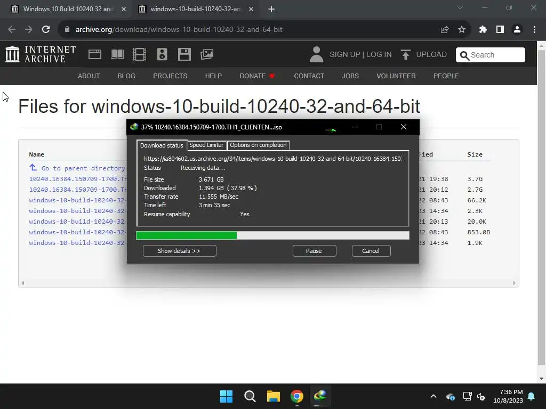Click Go to parent directory link
Screen dimensions: 546x409
[77, 168]
